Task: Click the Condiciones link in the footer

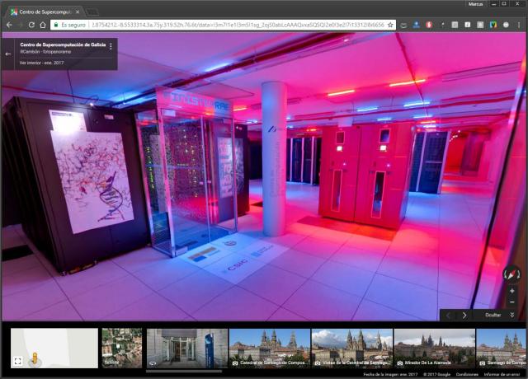Action: click(467, 374)
